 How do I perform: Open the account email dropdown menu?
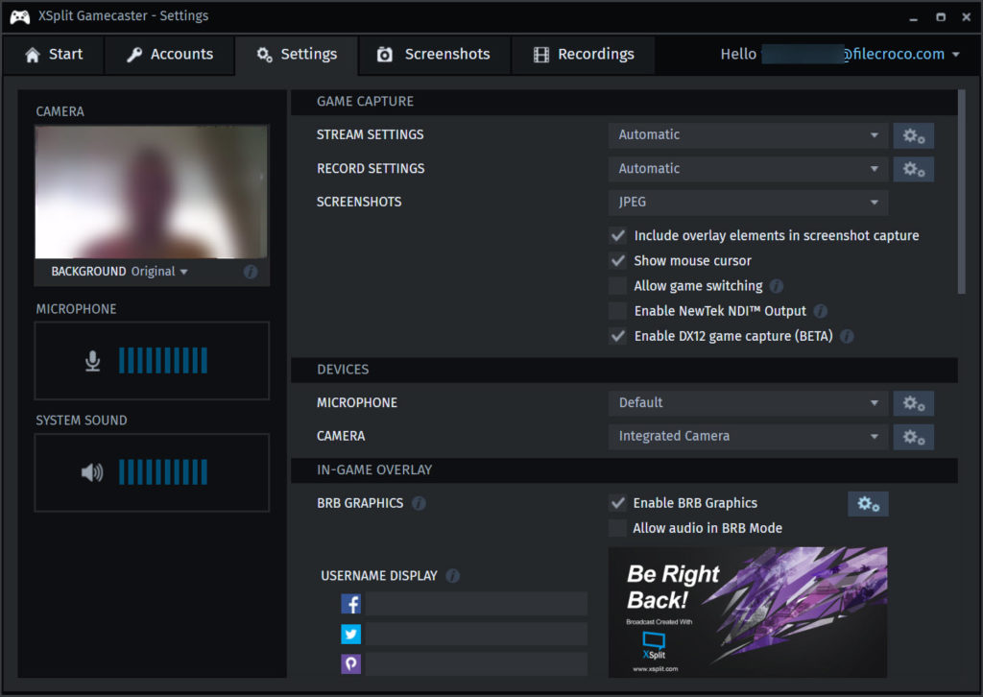(x=955, y=55)
